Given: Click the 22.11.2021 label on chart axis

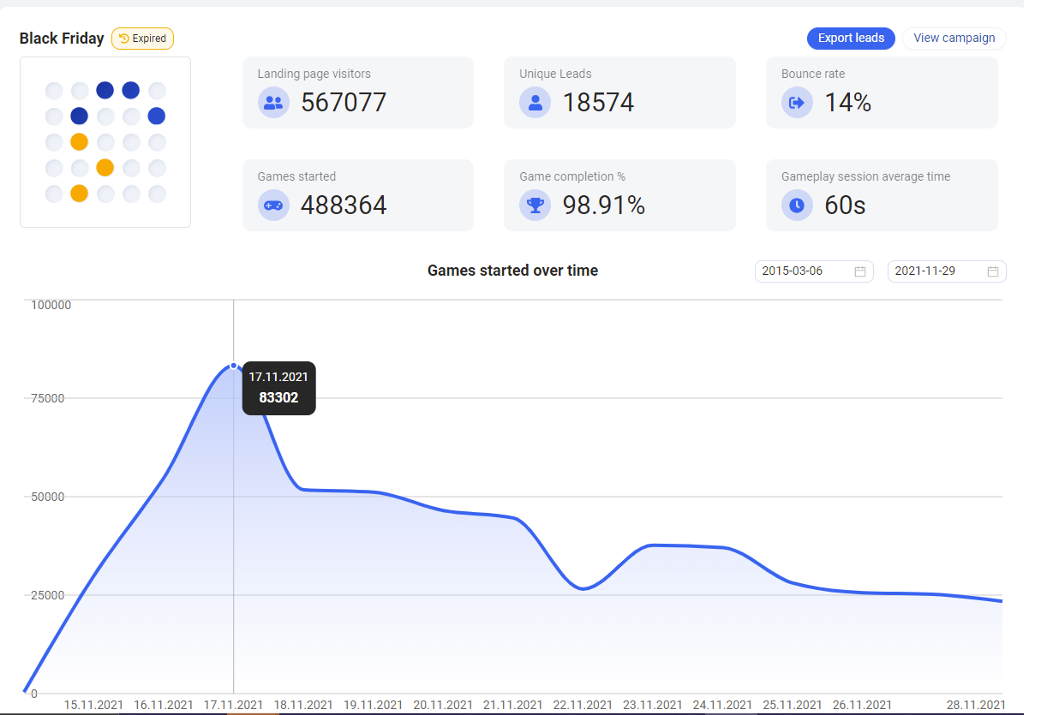Looking at the screenshot, I should 583,705.
